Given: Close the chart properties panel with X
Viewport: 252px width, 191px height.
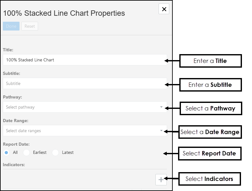Looking at the screenshot, I should coord(164,9).
